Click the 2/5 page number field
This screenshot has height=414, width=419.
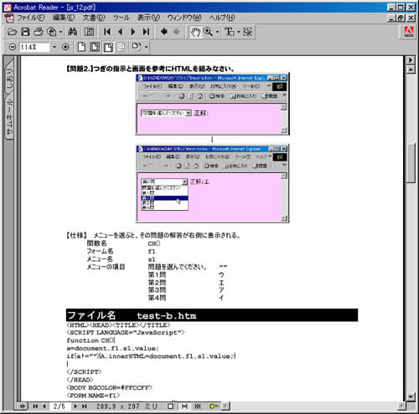tap(59, 406)
